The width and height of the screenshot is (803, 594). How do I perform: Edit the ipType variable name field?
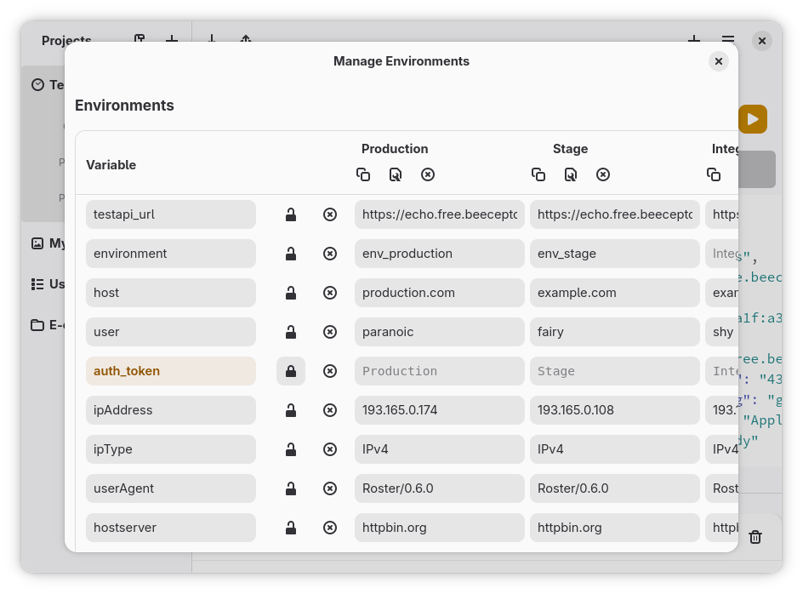click(x=171, y=449)
